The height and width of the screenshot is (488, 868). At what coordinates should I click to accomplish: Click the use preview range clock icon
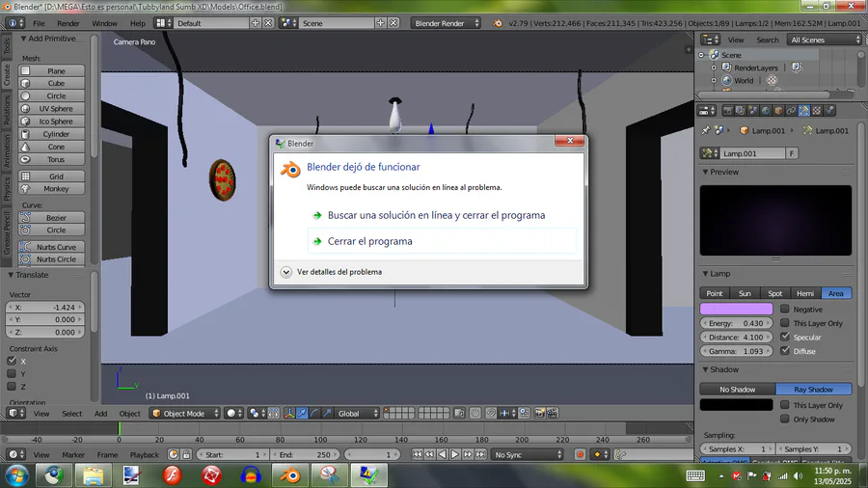[174, 455]
